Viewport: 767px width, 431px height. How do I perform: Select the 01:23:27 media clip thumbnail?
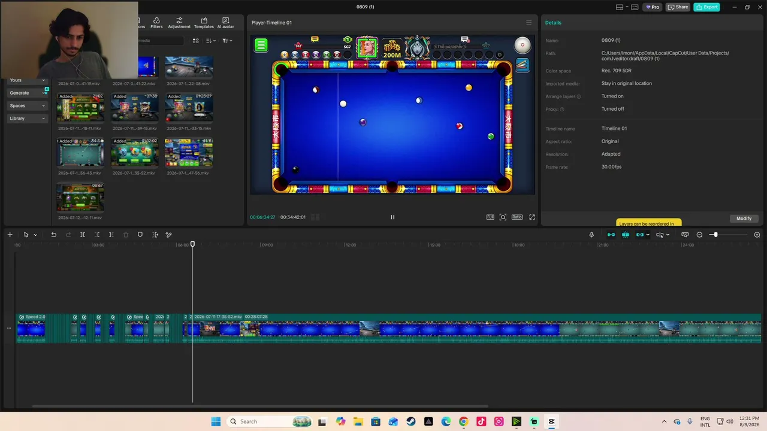point(189,107)
